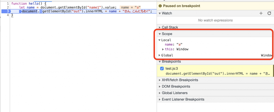Image resolution: width=274 pixels, height=112 pixels.
Task: Uncheck the test.js:3 breakpoint checkbox
Action: point(162,69)
